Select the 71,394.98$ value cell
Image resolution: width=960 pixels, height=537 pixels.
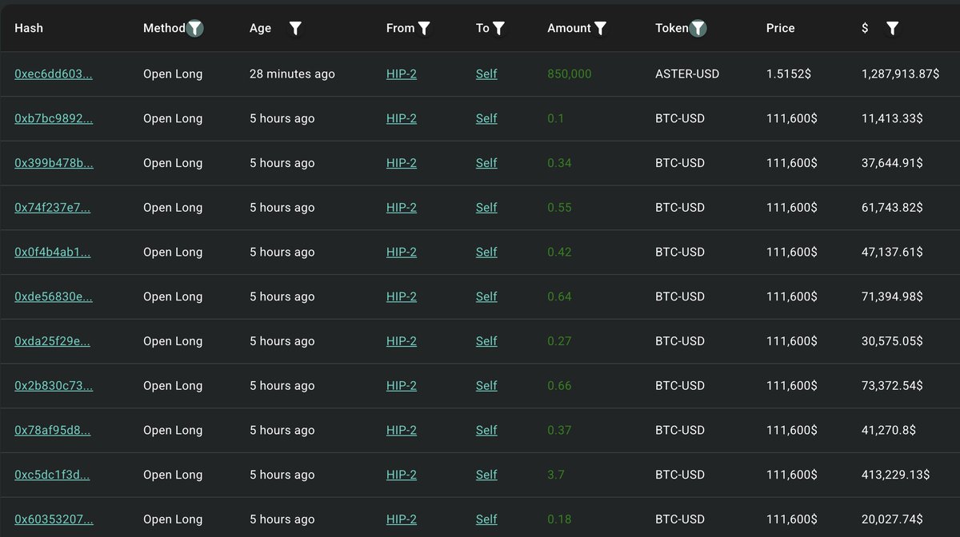(x=892, y=297)
